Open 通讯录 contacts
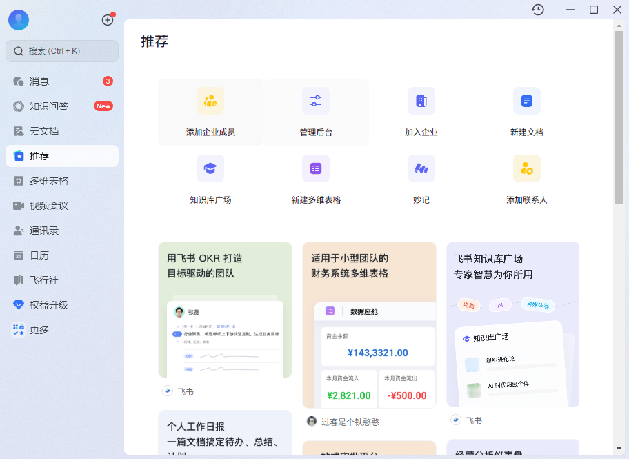Image resolution: width=629 pixels, height=459 pixels. 62,231
